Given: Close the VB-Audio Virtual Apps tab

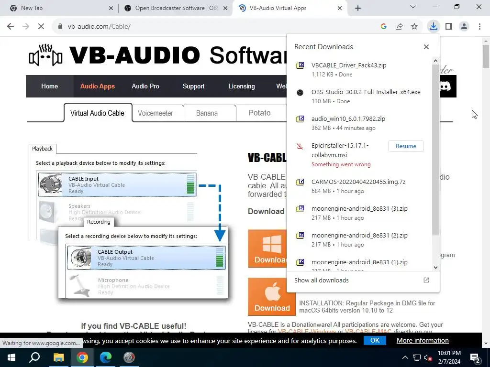Looking at the screenshot, I should coord(340,9).
